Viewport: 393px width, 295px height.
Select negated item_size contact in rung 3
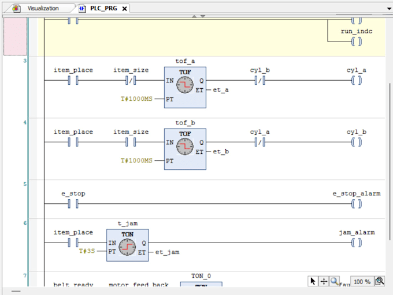point(131,81)
